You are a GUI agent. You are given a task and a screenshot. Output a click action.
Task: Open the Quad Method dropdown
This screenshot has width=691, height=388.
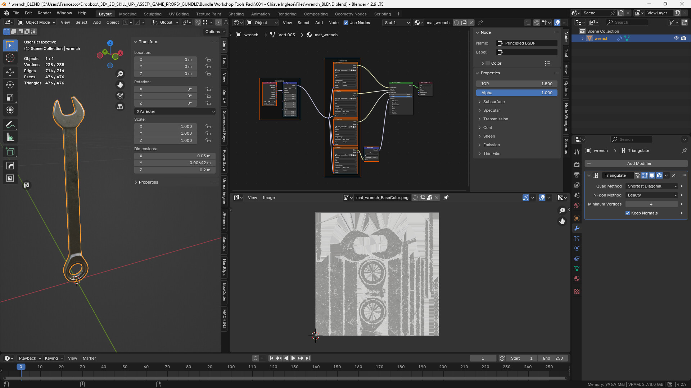click(x=652, y=186)
